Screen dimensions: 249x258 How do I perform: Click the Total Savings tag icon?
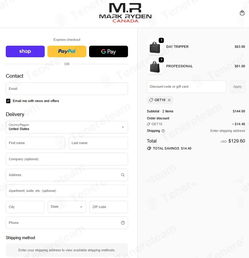click(149, 148)
